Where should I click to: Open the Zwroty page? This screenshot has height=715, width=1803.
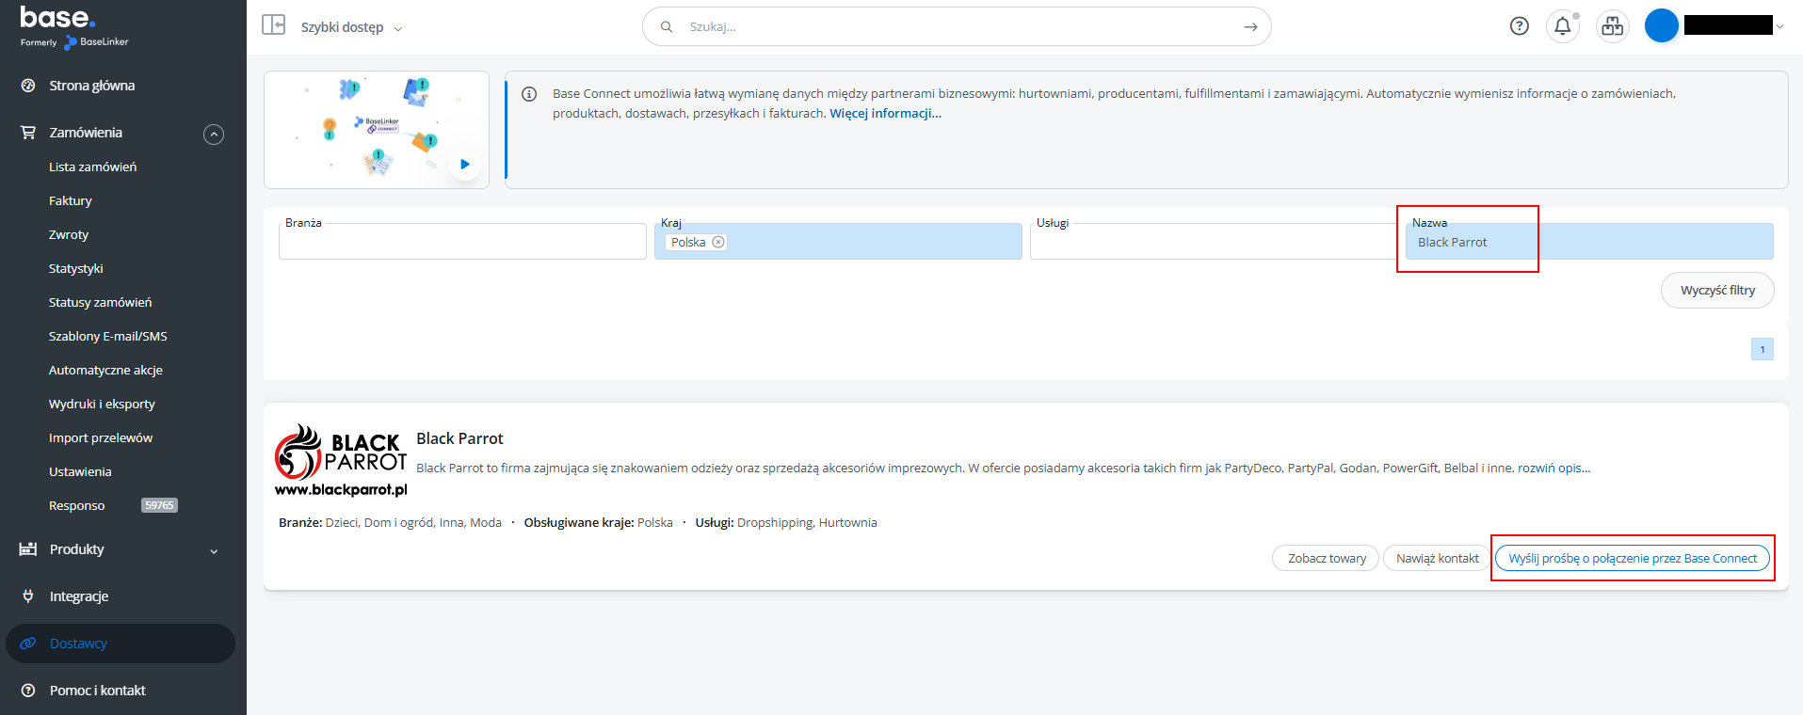[x=69, y=234]
